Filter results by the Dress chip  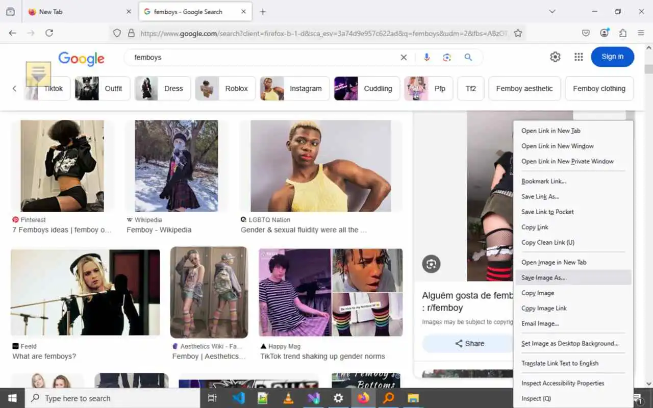(x=163, y=88)
